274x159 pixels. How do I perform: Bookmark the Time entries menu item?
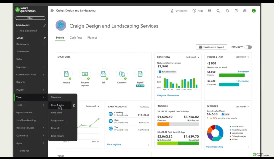click(x=74, y=105)
